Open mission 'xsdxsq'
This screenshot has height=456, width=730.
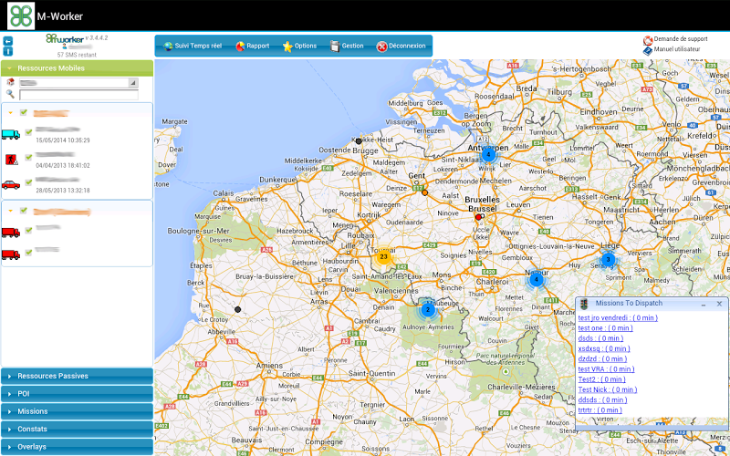(x=604, y=348)
